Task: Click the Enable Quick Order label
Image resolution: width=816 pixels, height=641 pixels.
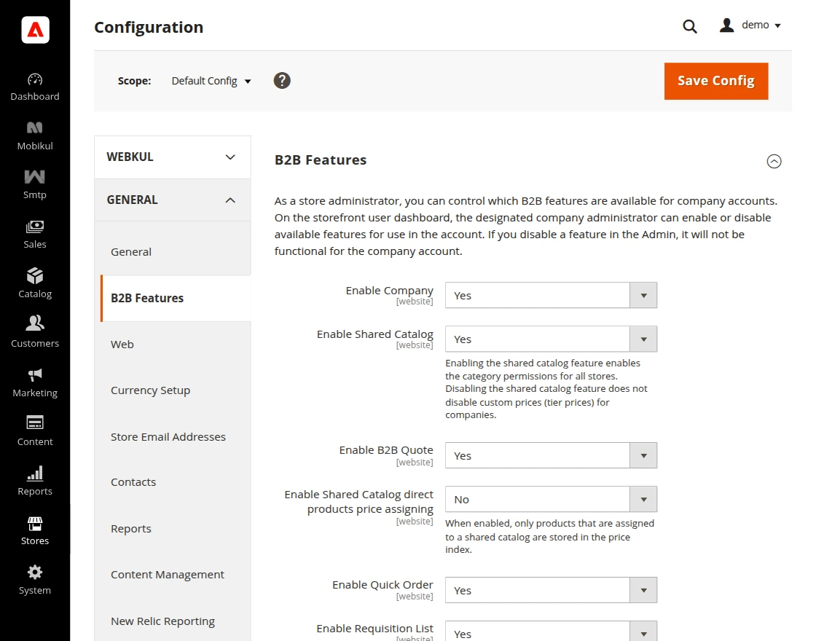Action: tap(382, 585)
